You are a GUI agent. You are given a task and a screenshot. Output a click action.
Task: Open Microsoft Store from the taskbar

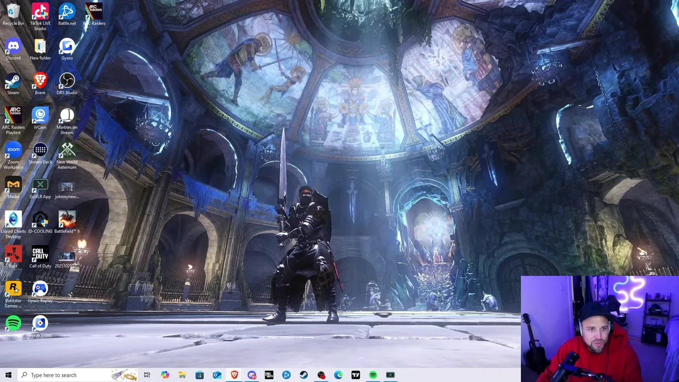(x=199, y=375)
